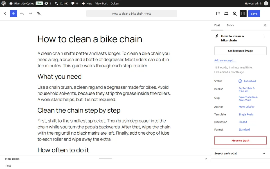The height and width of the screenshot is (169, 270).
Task: Open the editor Options three-dot menu
Action: click(x=265, y=14)
